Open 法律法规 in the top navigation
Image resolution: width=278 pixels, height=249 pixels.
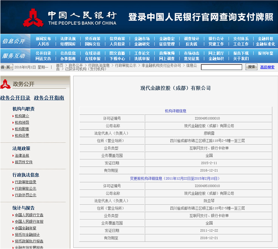68,38
